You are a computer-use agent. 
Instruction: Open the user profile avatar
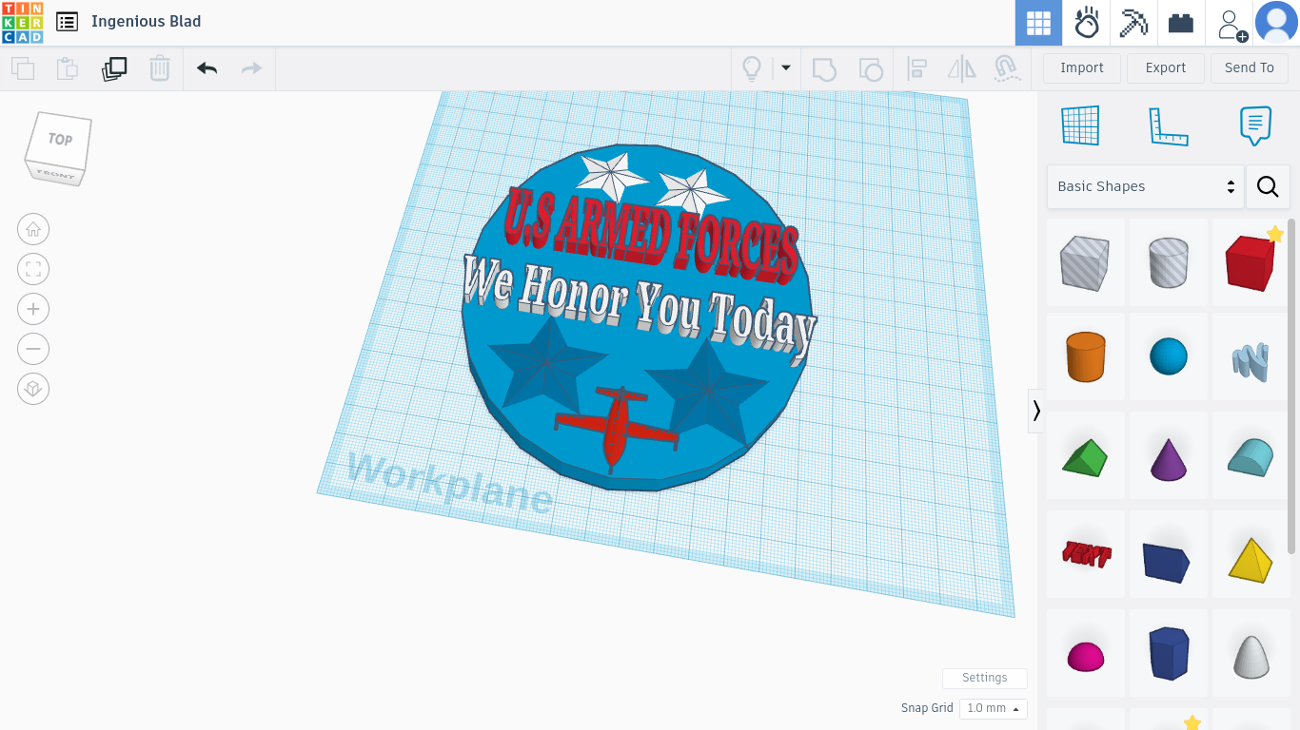1276,23
